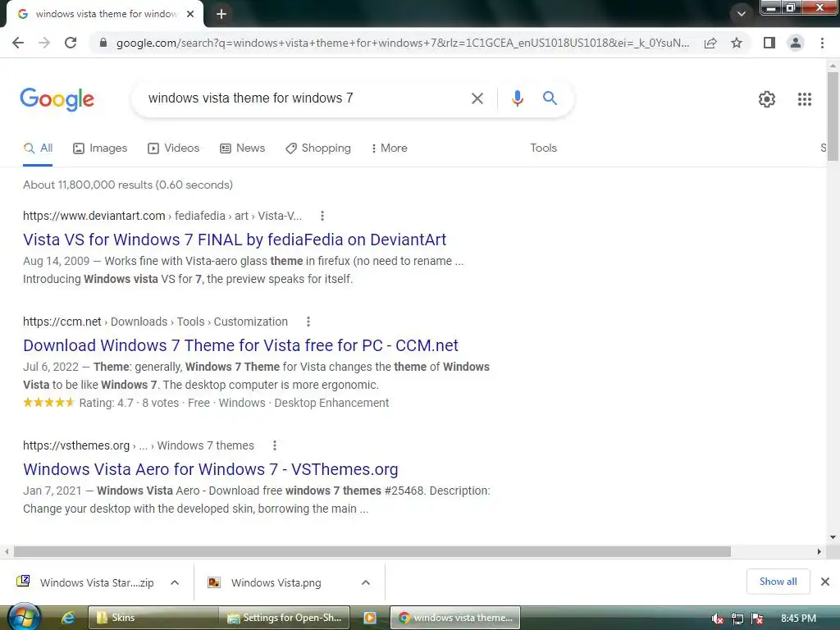The height and width of the screenshot is (630, 840).
Task: Select the All results tab
Action: point(38,148)
